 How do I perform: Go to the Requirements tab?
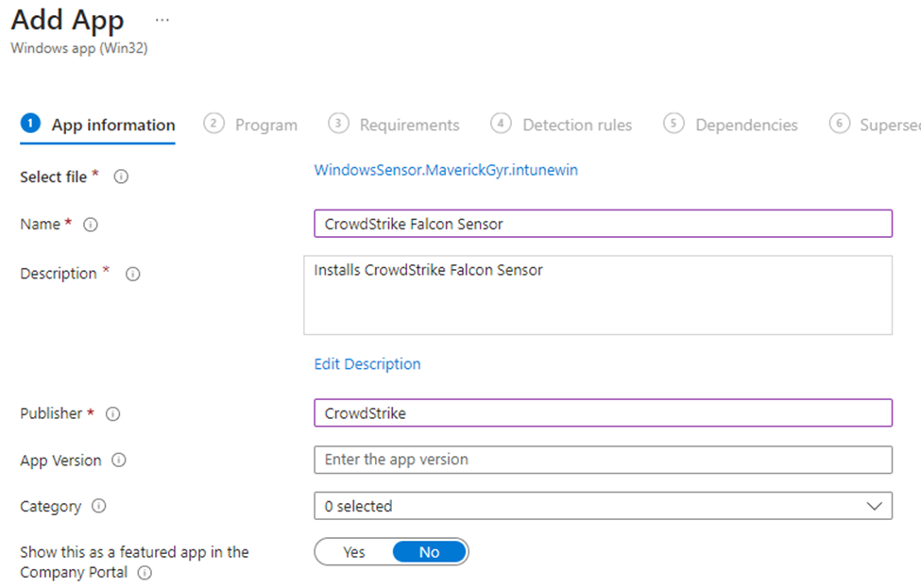tap(394, 125)
